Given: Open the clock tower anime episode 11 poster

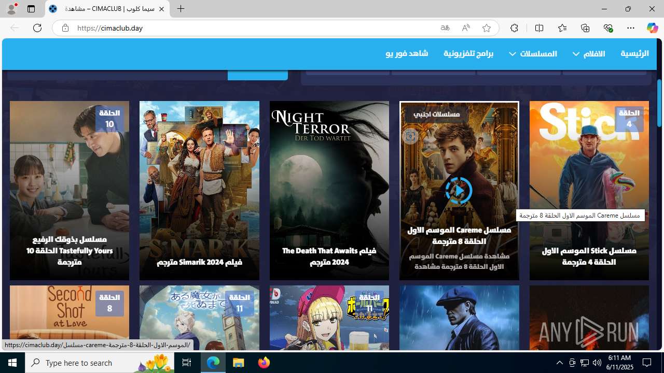Looking at the screenshot, I should [x=199, y=318].
